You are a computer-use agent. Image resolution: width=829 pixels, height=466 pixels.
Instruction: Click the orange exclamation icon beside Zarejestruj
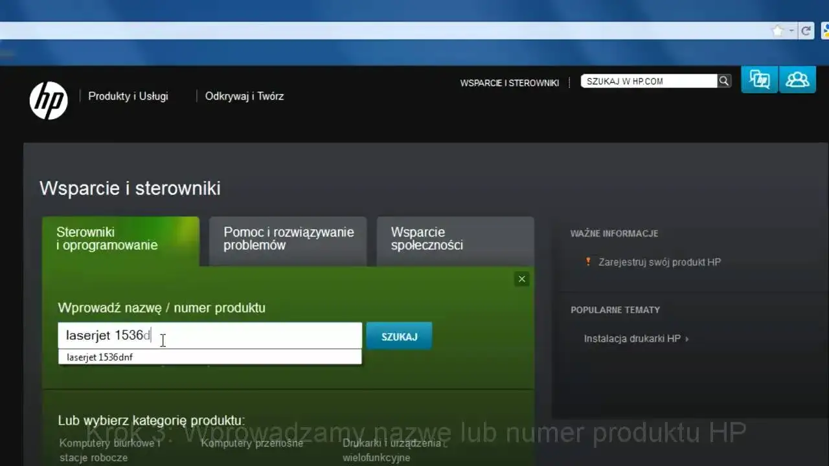587,261
